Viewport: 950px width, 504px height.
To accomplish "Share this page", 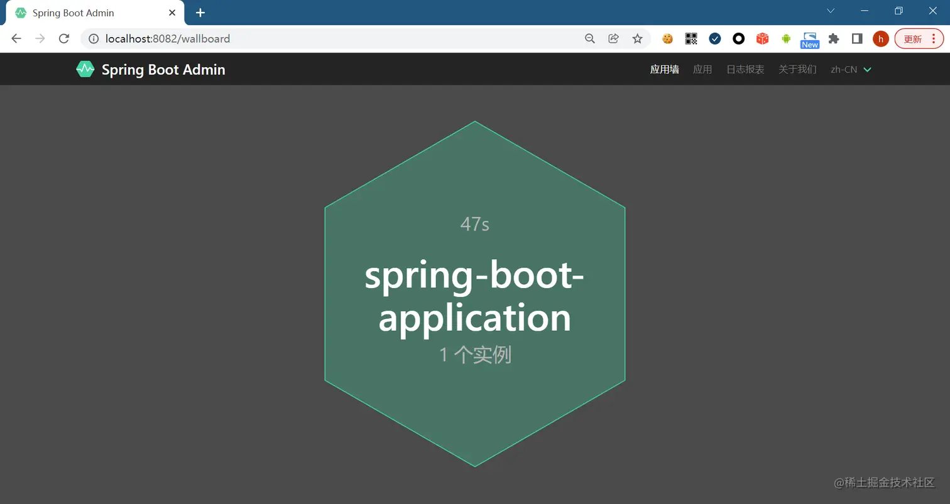I will pos(613,39).
